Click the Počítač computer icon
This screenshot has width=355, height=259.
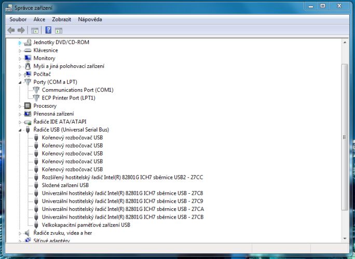[x=28, y=74]
